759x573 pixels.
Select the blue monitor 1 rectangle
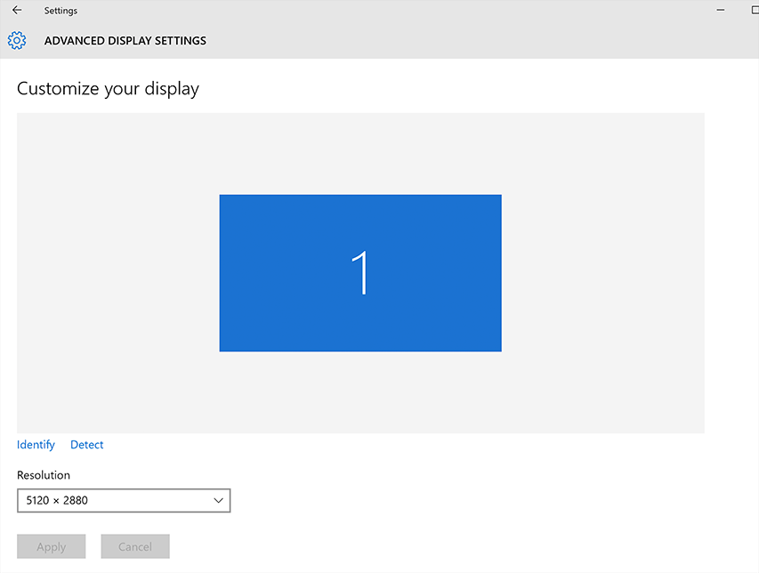click(360, 273)
